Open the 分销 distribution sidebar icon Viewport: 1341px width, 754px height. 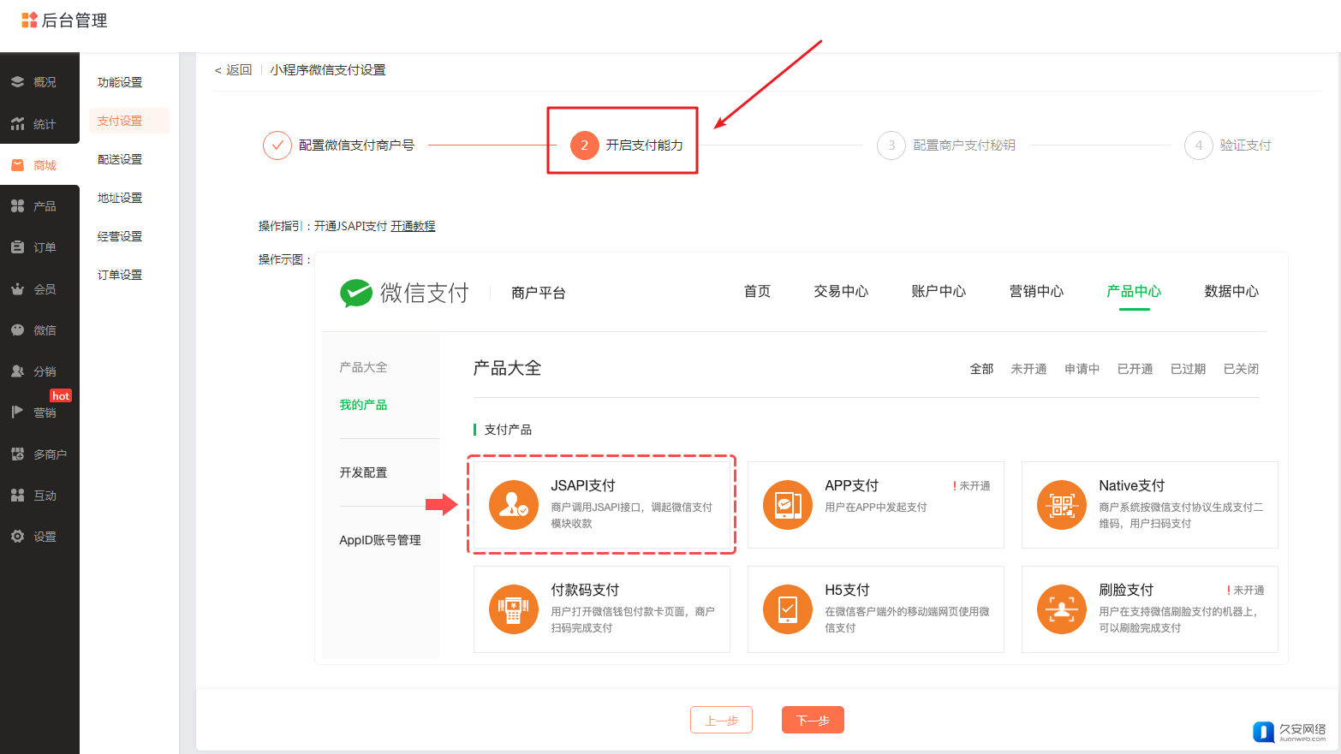[17, 371]
